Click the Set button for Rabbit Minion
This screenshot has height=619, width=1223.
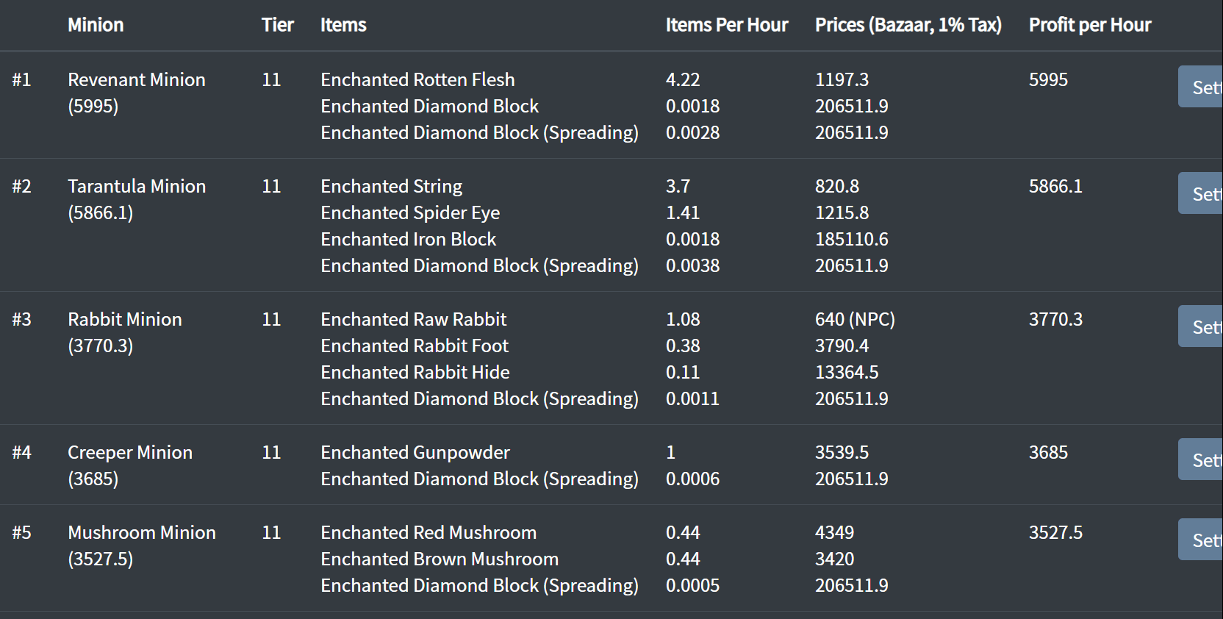point(1202,326)
